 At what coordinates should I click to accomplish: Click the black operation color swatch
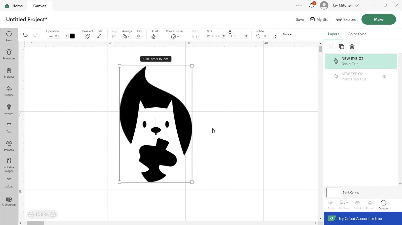72,36
